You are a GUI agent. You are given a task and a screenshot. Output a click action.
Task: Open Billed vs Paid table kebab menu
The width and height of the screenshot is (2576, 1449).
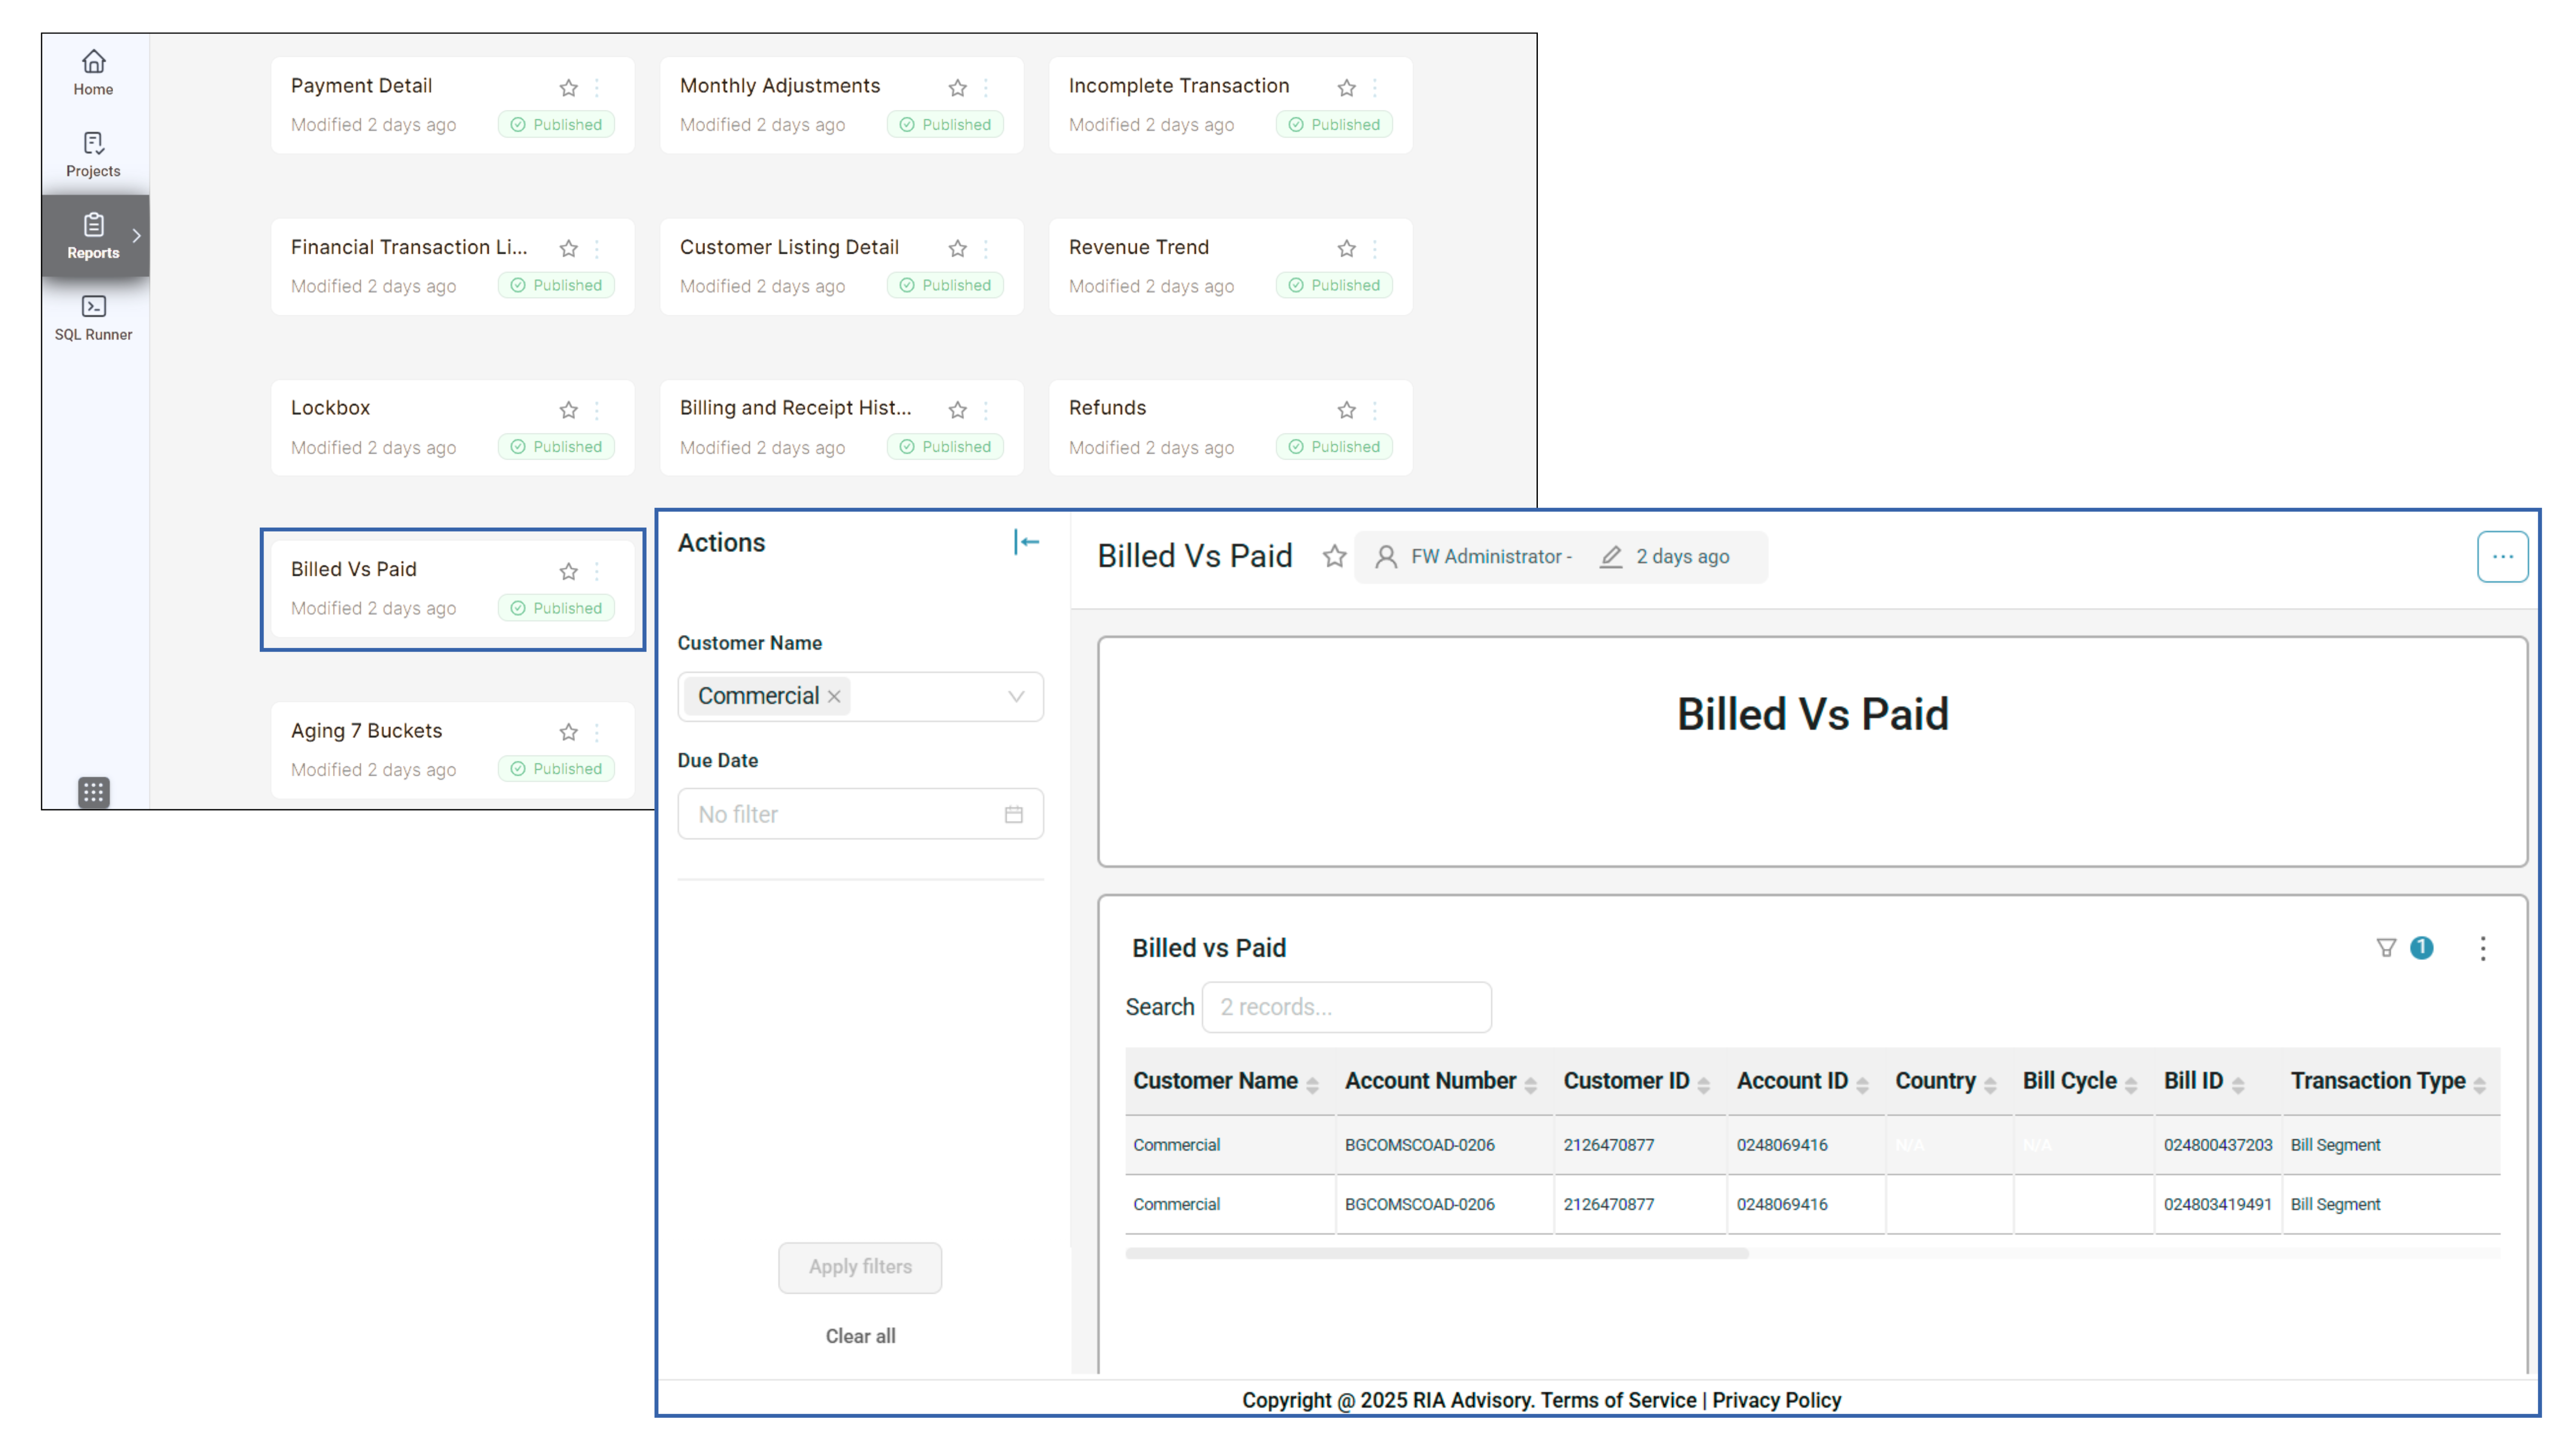[2482, 948]
